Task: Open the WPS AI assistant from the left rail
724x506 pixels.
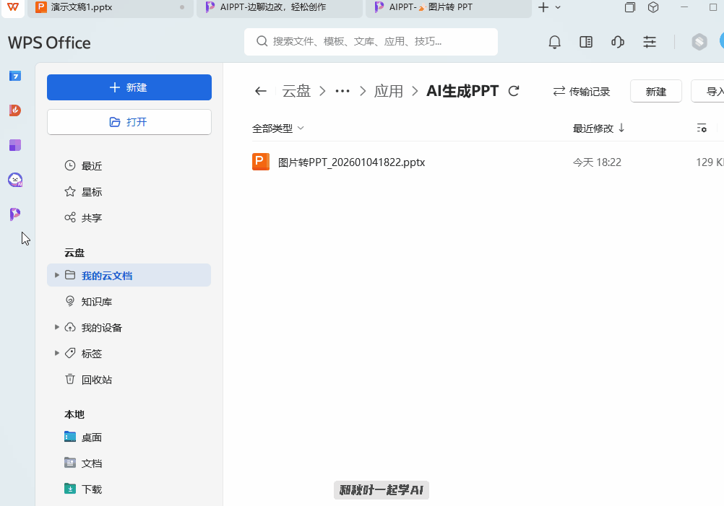Action: tap(14, 180)
